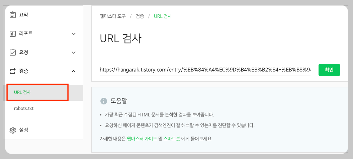Go to 검증 breadcrumb
353x159 pixels.
tap(140, 16)
